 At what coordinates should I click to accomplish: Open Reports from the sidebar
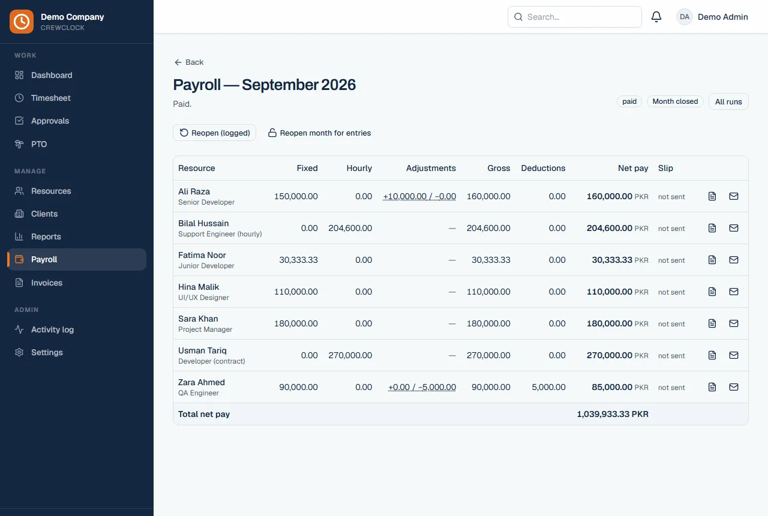77,236
